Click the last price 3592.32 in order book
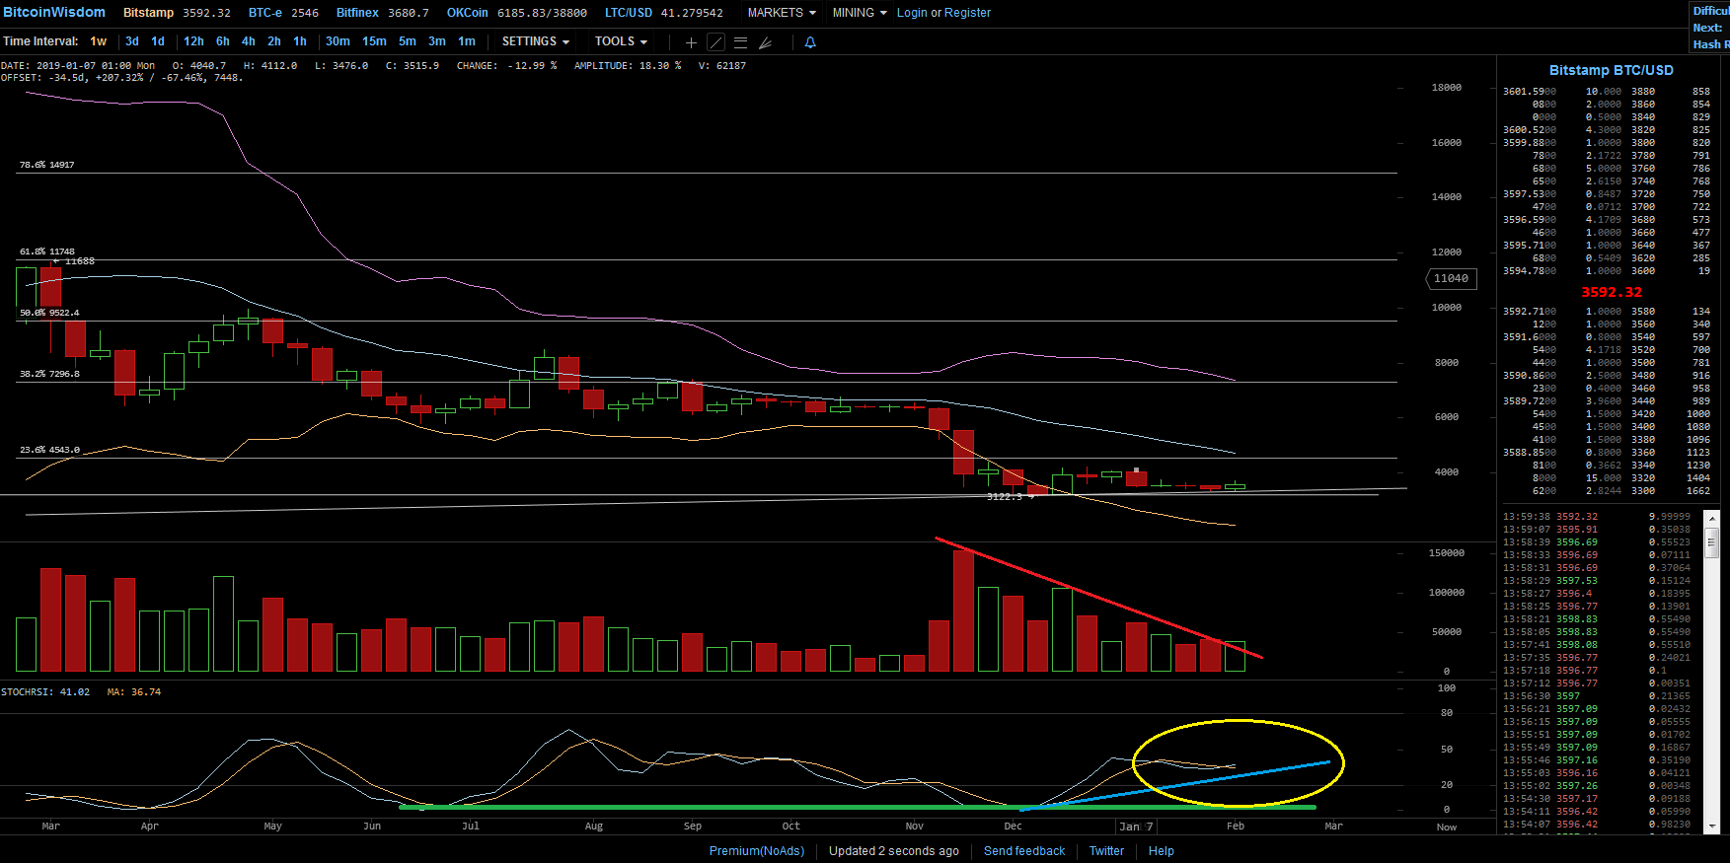 pyautogui.click(x=1612, y=292)
